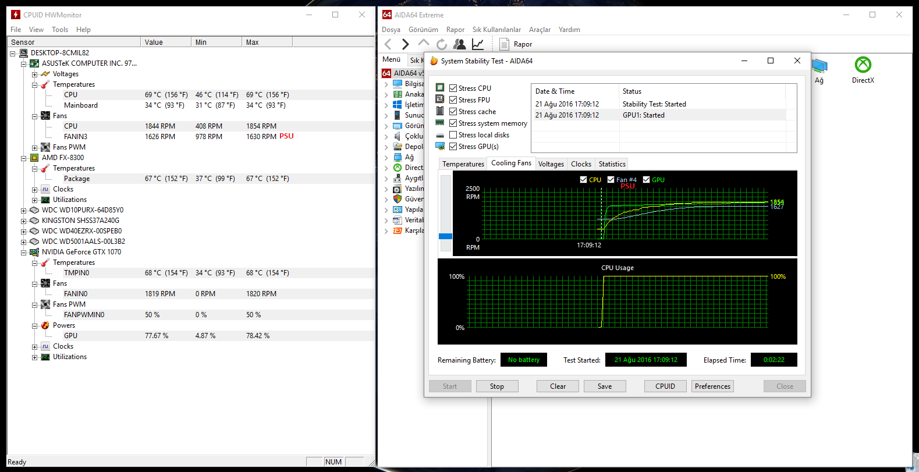Select the ASUSTeK motherboard icon in HWMonitor
This screenshot has width=919, height=472.
click(34, 63)
